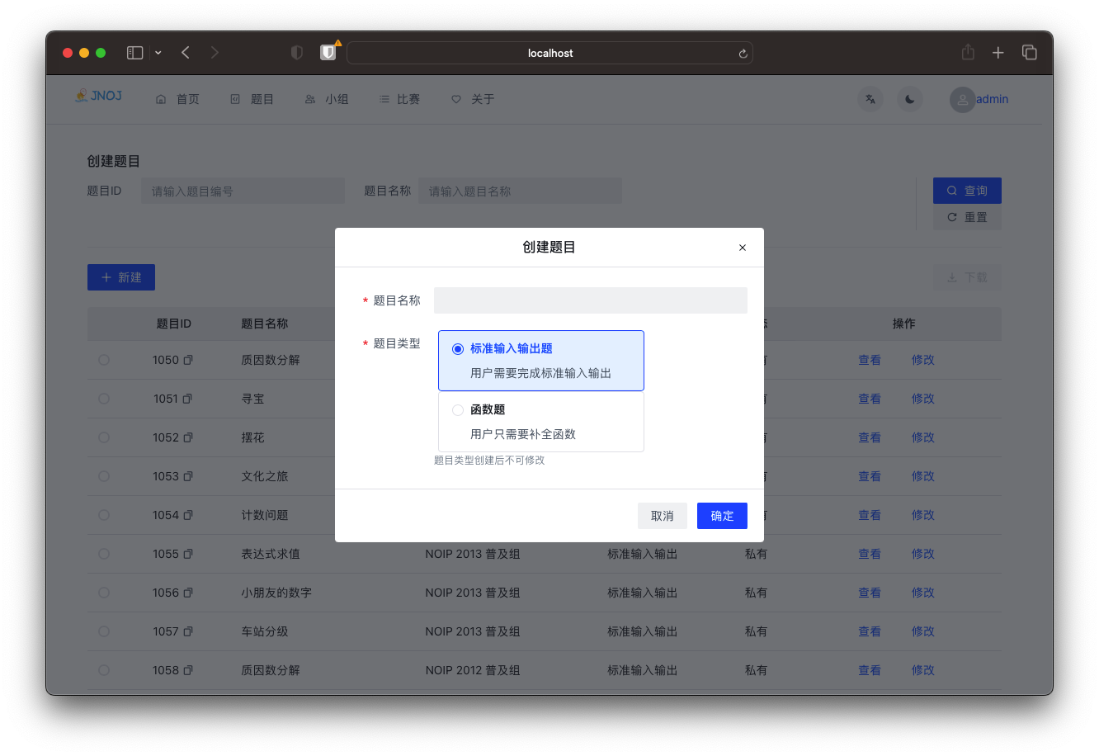Focus the 请输入题目编号 ID field
Image resolution: width=1099 pixels, height=756 pixels.
point(243,191)
